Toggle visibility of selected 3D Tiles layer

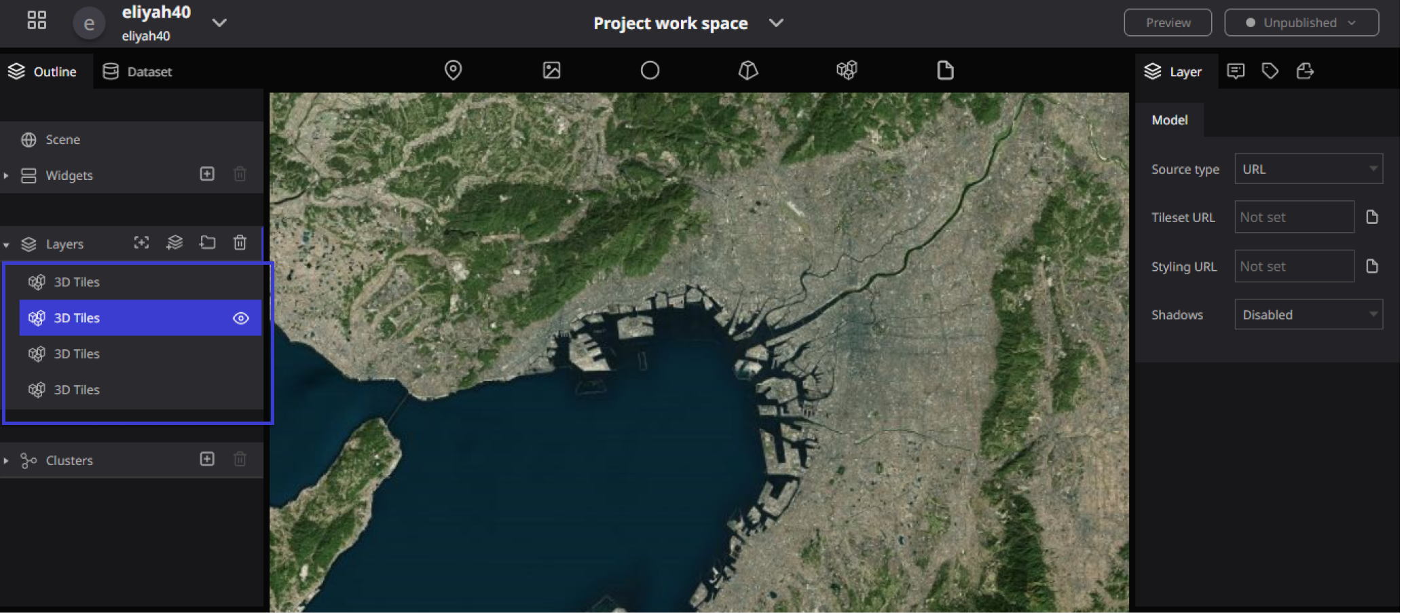241,318
